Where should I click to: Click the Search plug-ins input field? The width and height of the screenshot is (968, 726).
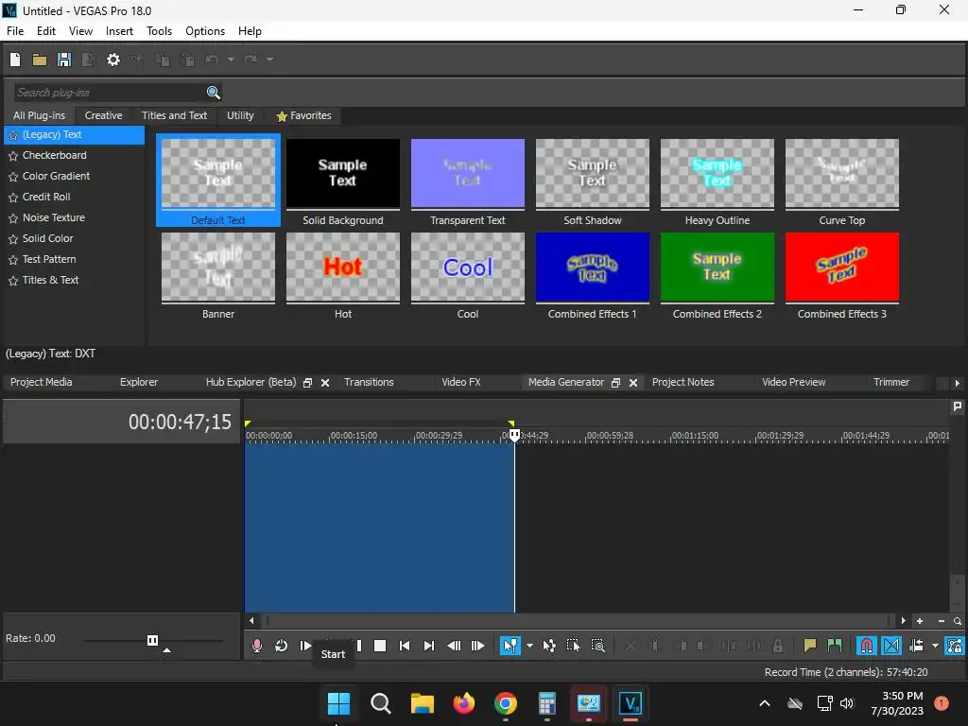110,93
